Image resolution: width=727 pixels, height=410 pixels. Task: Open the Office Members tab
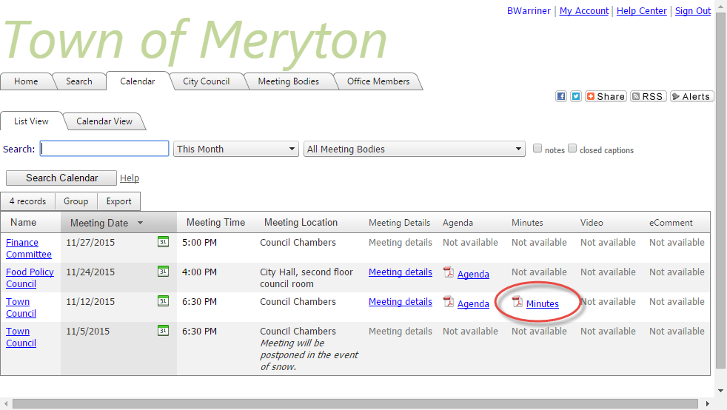(x=378, y=81)
